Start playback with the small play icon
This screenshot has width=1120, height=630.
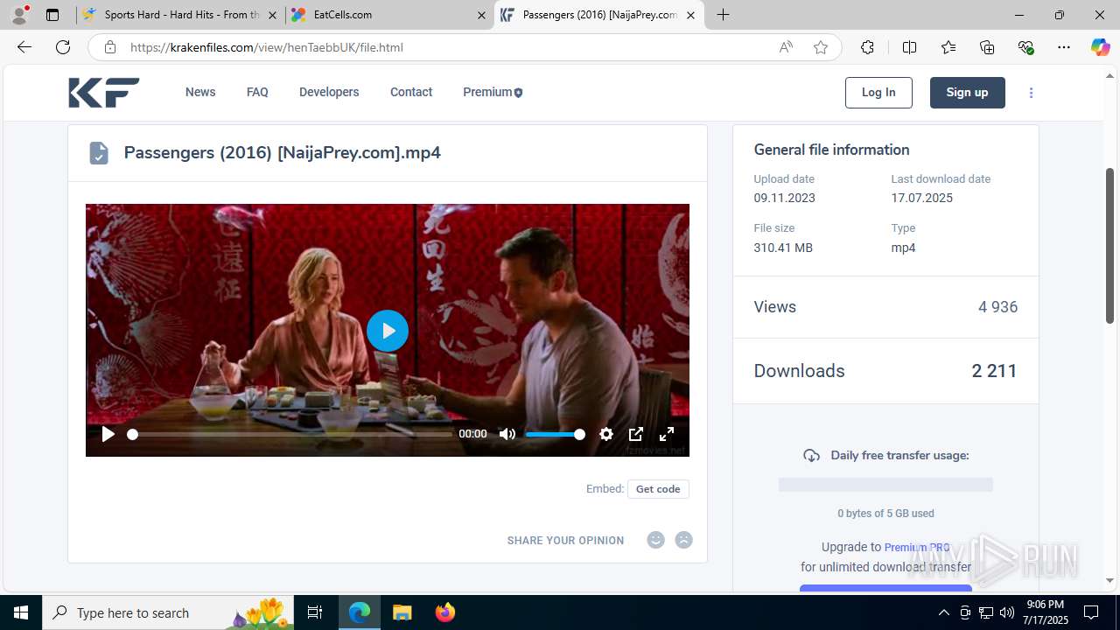click(108, 434)
